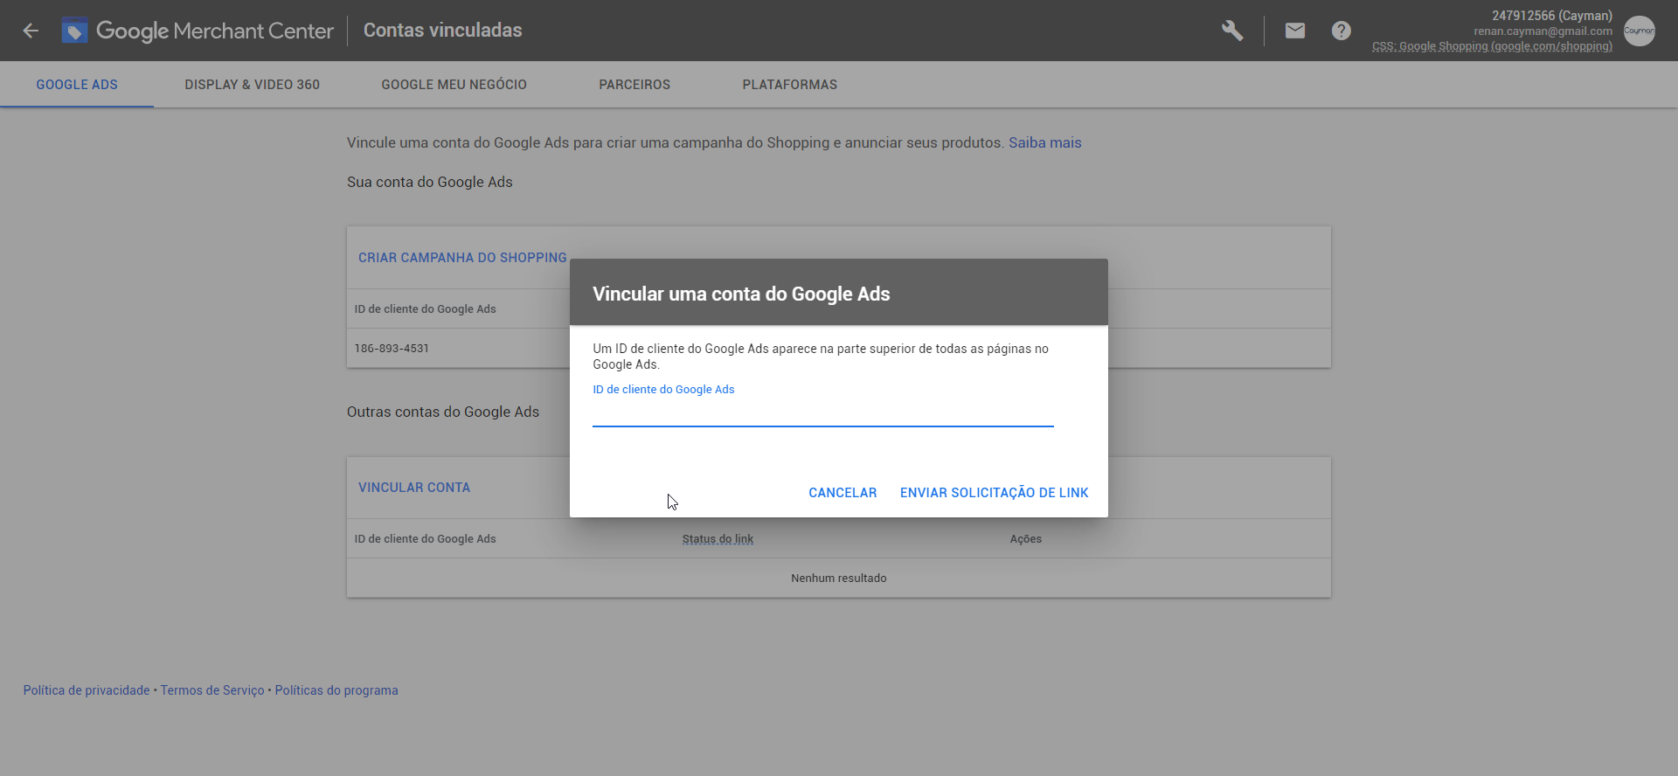Click the CSS: Google Shopping account label
This screenshot has height=776, width=1678.
tap(1492, 46)
